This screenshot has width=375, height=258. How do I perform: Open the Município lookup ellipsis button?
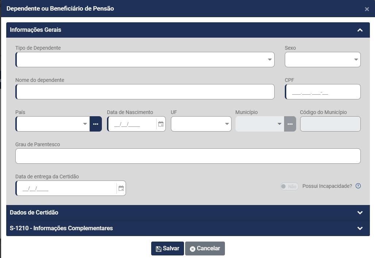[x=290, y=124]
